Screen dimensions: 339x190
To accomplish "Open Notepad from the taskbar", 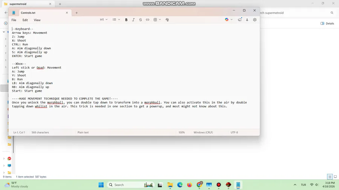I will (238, 185).
